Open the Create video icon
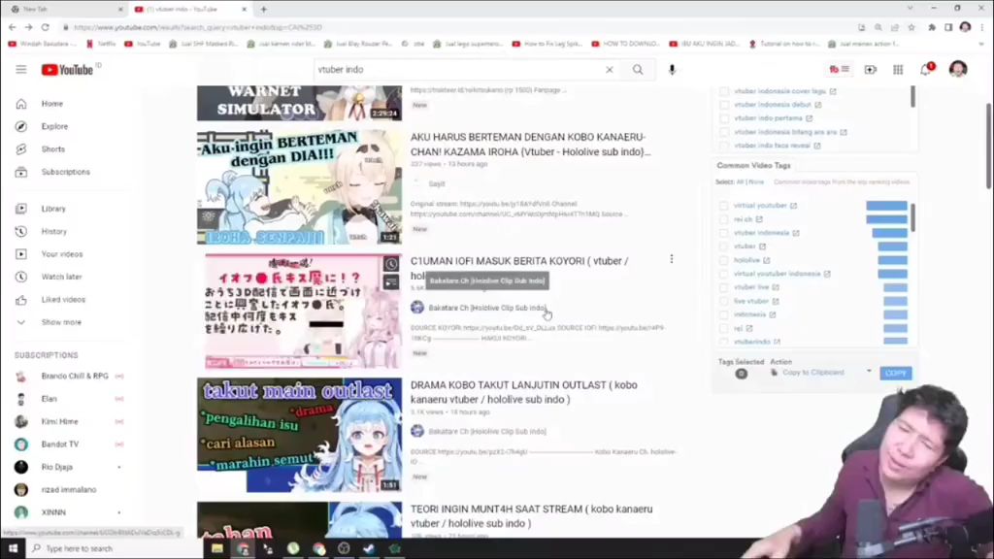The width and height of the screenshot is (994, 559). pyautogui.click(x=871, y=70)
